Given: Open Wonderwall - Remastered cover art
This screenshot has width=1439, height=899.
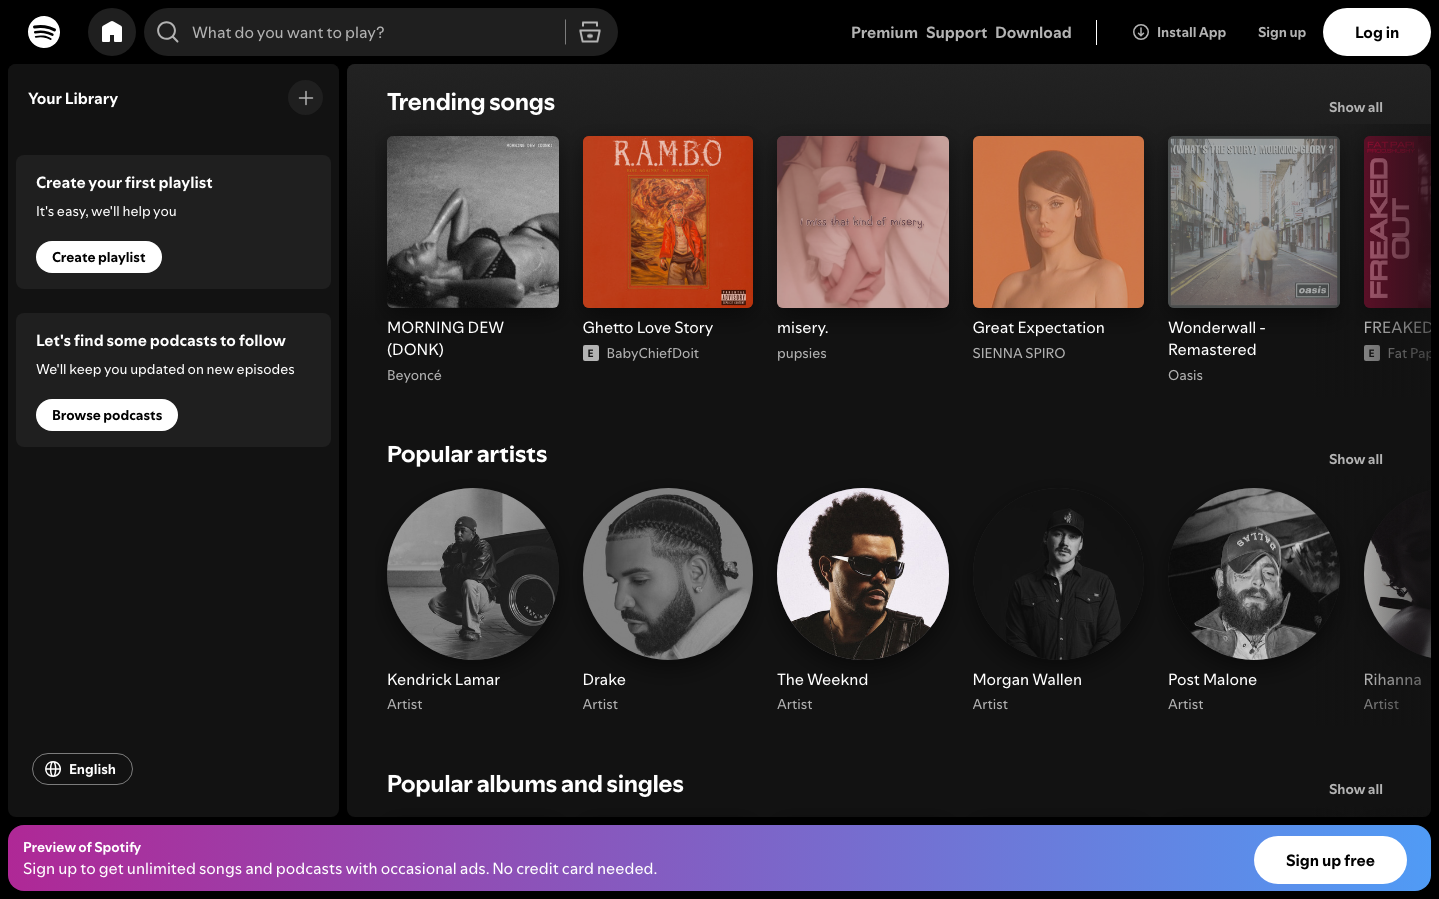Looking at the screenshot, I should [1254, 222].
